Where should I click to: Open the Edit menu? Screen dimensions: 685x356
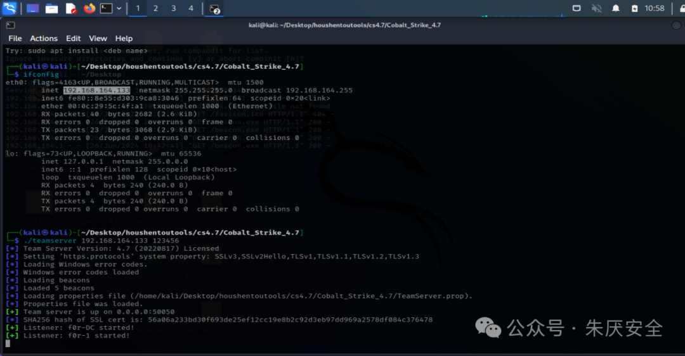(74, 39)
